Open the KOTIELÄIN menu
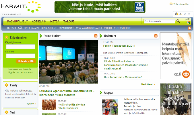The height and width of the screenshot is (115, 194). (39, 21)
